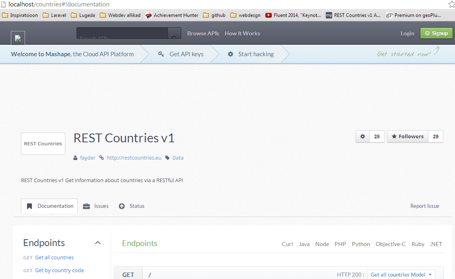The height and width of the screenshot is (279, 455).
Task: Click the gear icon next to Start hacking
Action: tap(230, 54)
